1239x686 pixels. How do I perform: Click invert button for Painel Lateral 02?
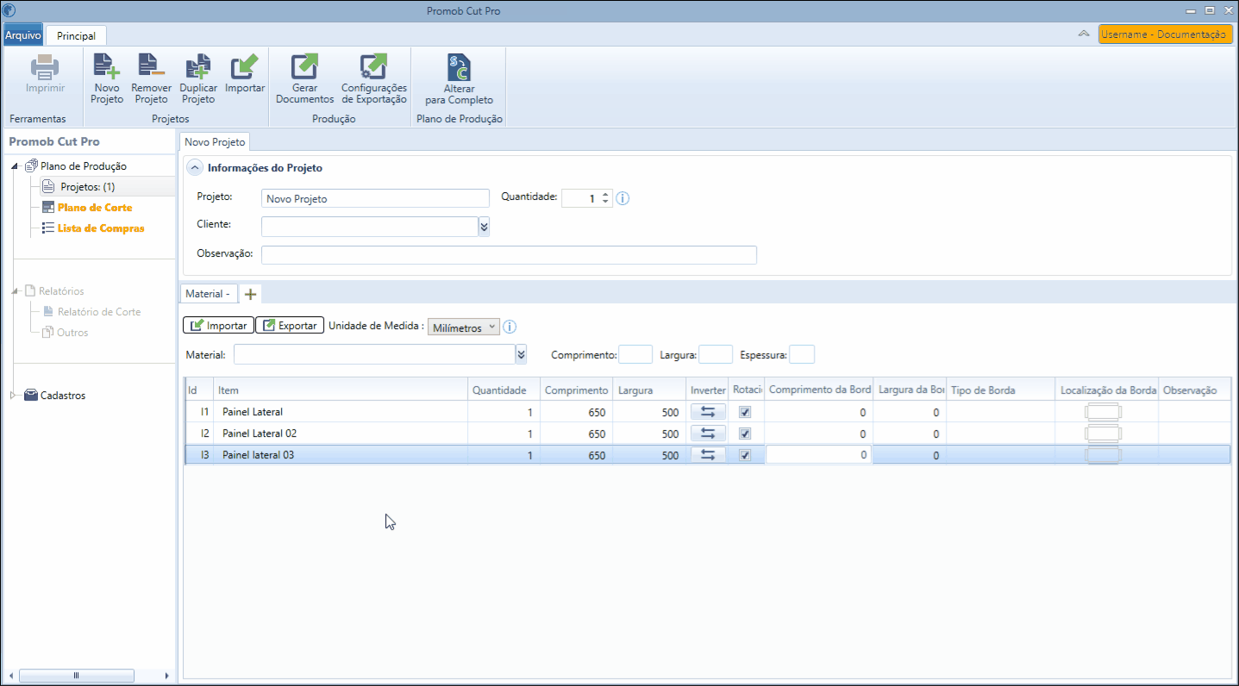708,433
